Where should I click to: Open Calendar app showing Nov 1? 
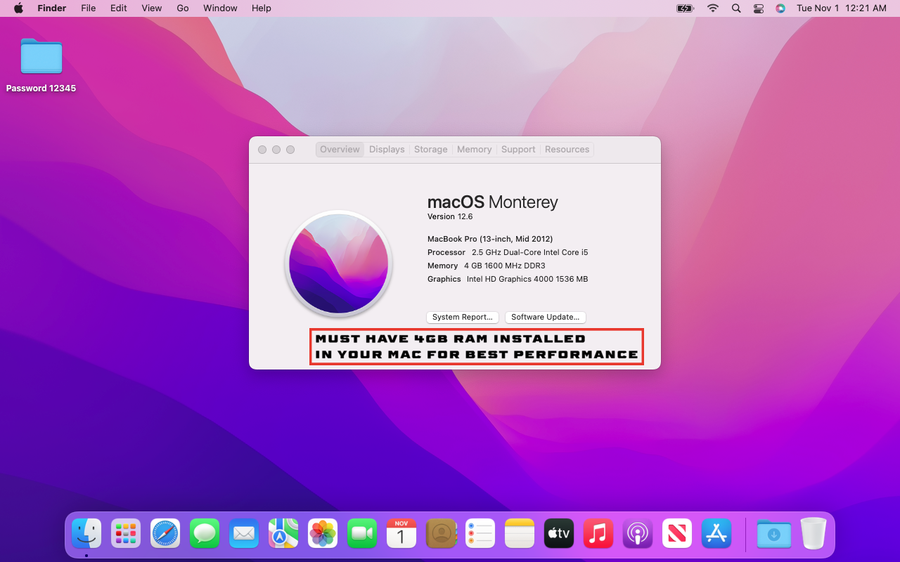coord(401,534)
